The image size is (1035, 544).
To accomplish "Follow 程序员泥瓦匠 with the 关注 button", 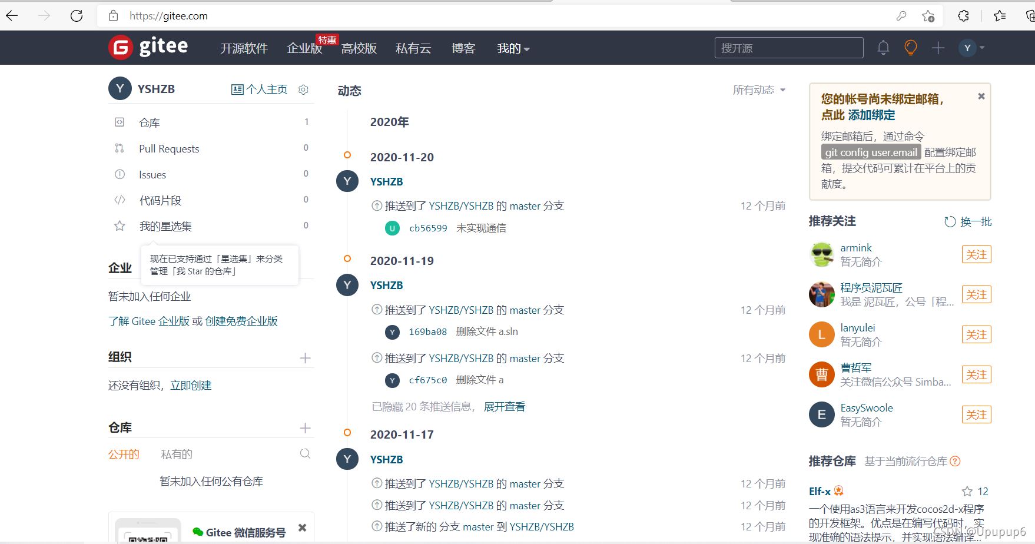I will 977,295.
